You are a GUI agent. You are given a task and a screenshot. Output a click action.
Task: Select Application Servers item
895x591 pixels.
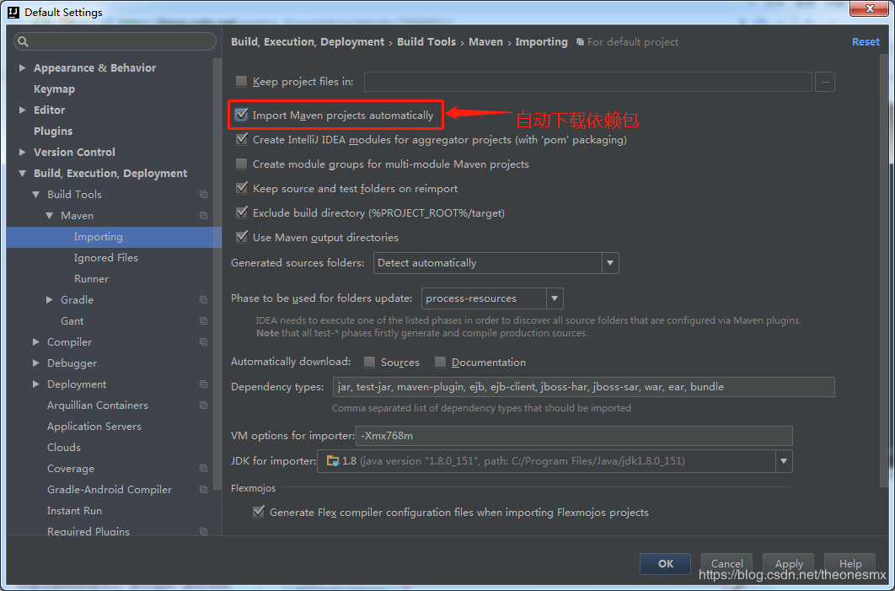click(x=94, y=427)
